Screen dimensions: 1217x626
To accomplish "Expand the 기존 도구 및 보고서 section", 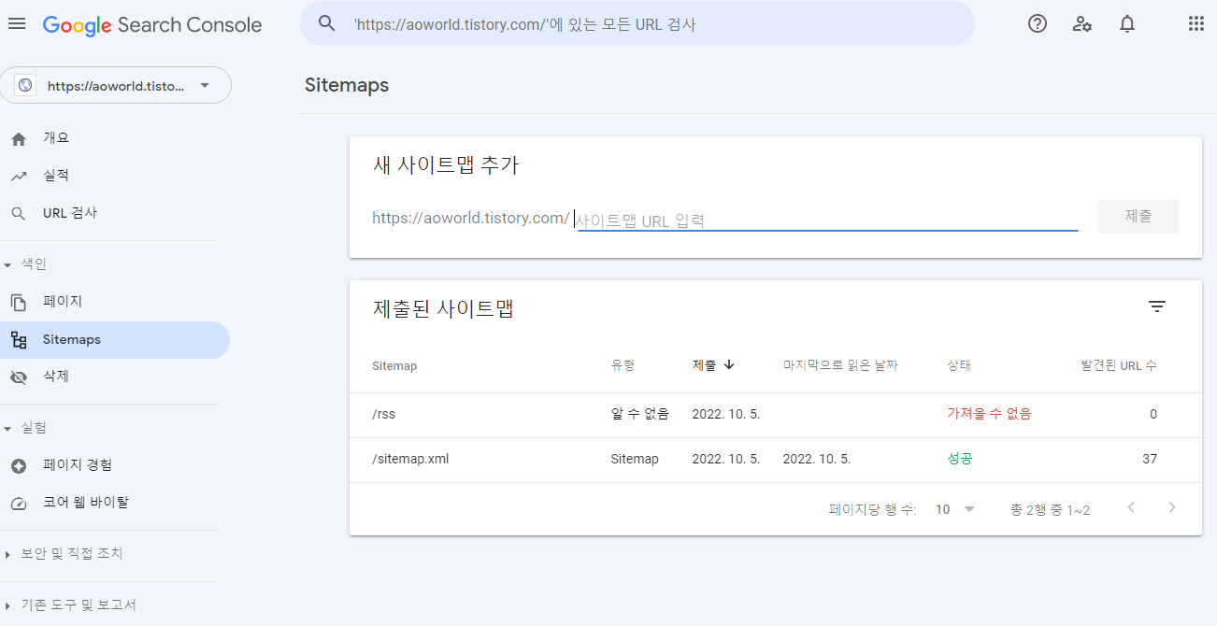I will coord(71,605).
